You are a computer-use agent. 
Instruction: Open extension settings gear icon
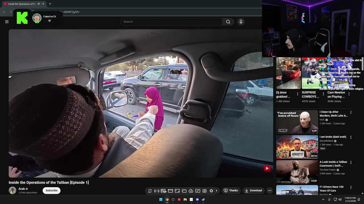pos(211,191)
